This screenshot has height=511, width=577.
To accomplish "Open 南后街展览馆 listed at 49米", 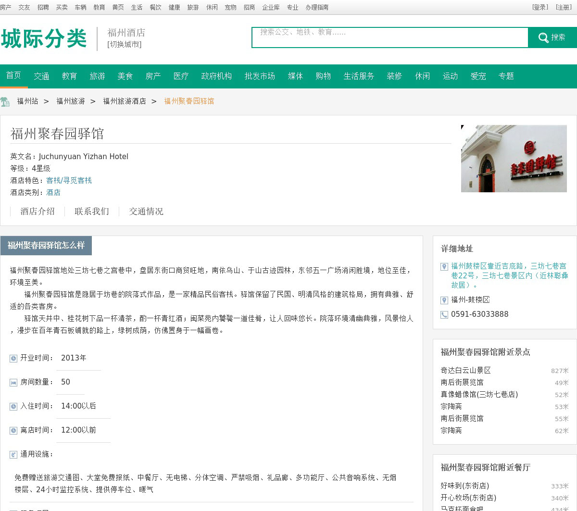I will click(462, 383).
